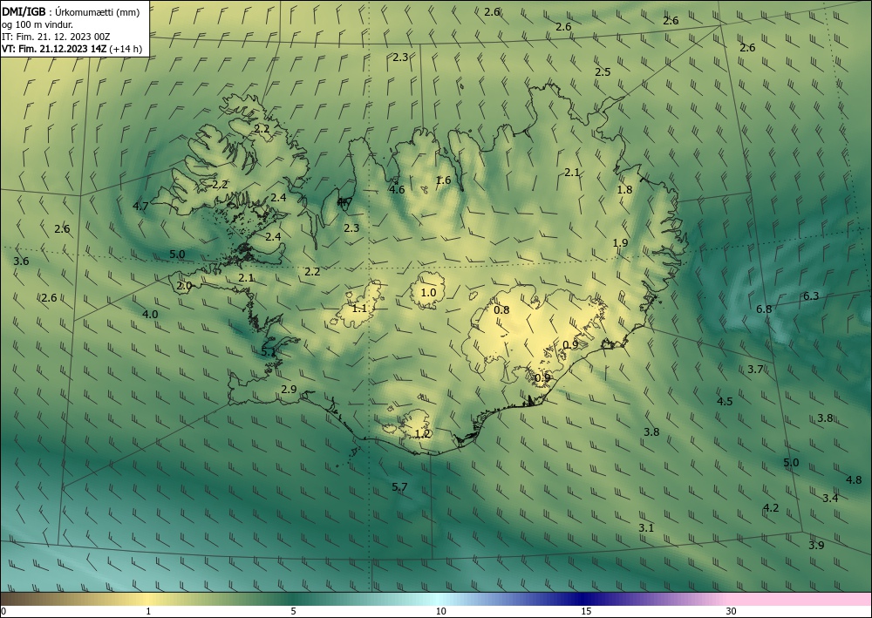Viewport: 872px width, 618px height.
Task: Click the 1.8 value in northeast Iceland
Action: click(x=624, y=189)
